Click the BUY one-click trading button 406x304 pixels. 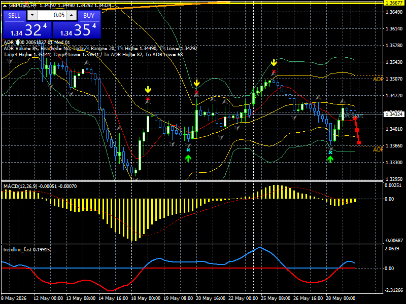click(x=89, y=16)
